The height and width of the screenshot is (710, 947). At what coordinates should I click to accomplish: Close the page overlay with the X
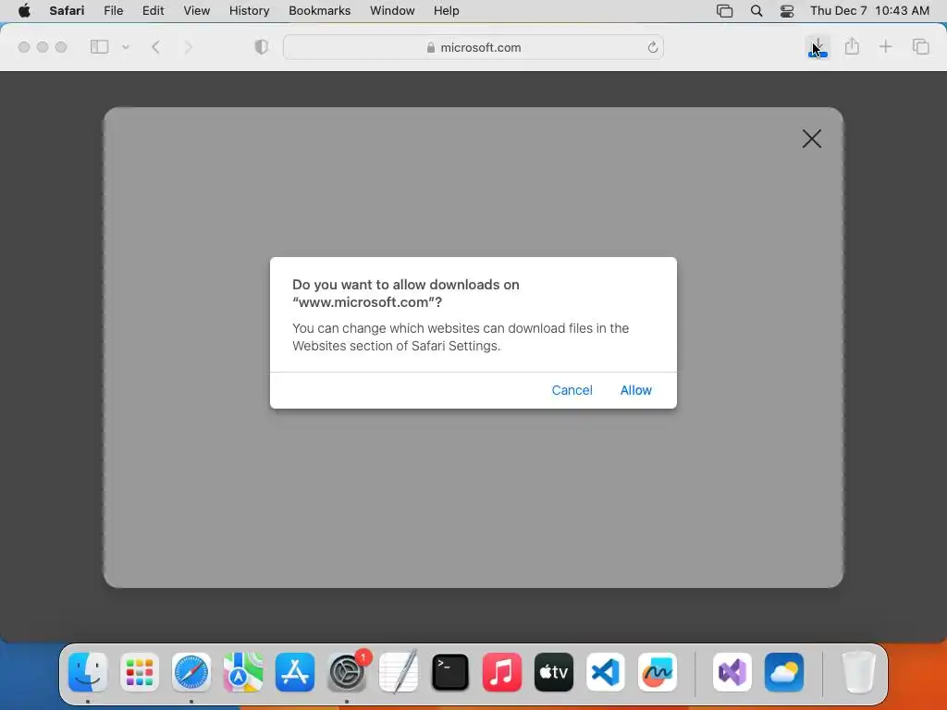pos(811,139)
